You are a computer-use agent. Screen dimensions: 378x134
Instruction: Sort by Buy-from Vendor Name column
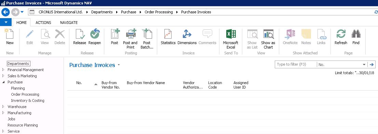(146, 83)
